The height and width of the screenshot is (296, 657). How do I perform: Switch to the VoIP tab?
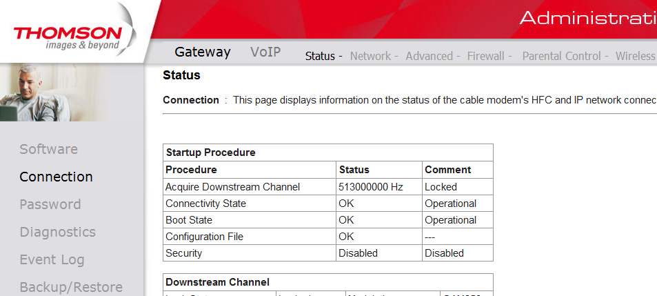265,52
